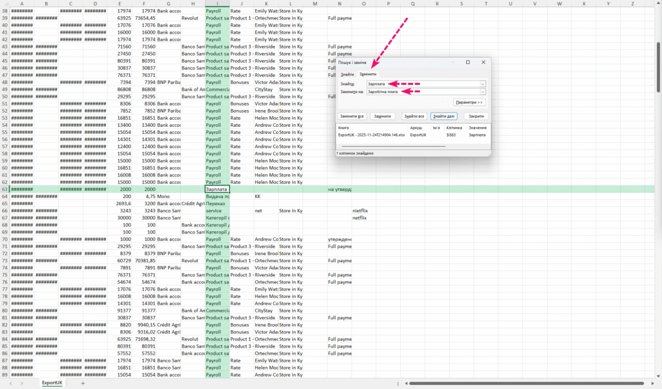Open the Замінити на field dropdown arrow

tap(483, 92)
